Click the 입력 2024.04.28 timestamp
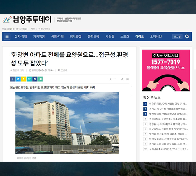The height and width of the screenshot is (176, 196). [41, 70]
